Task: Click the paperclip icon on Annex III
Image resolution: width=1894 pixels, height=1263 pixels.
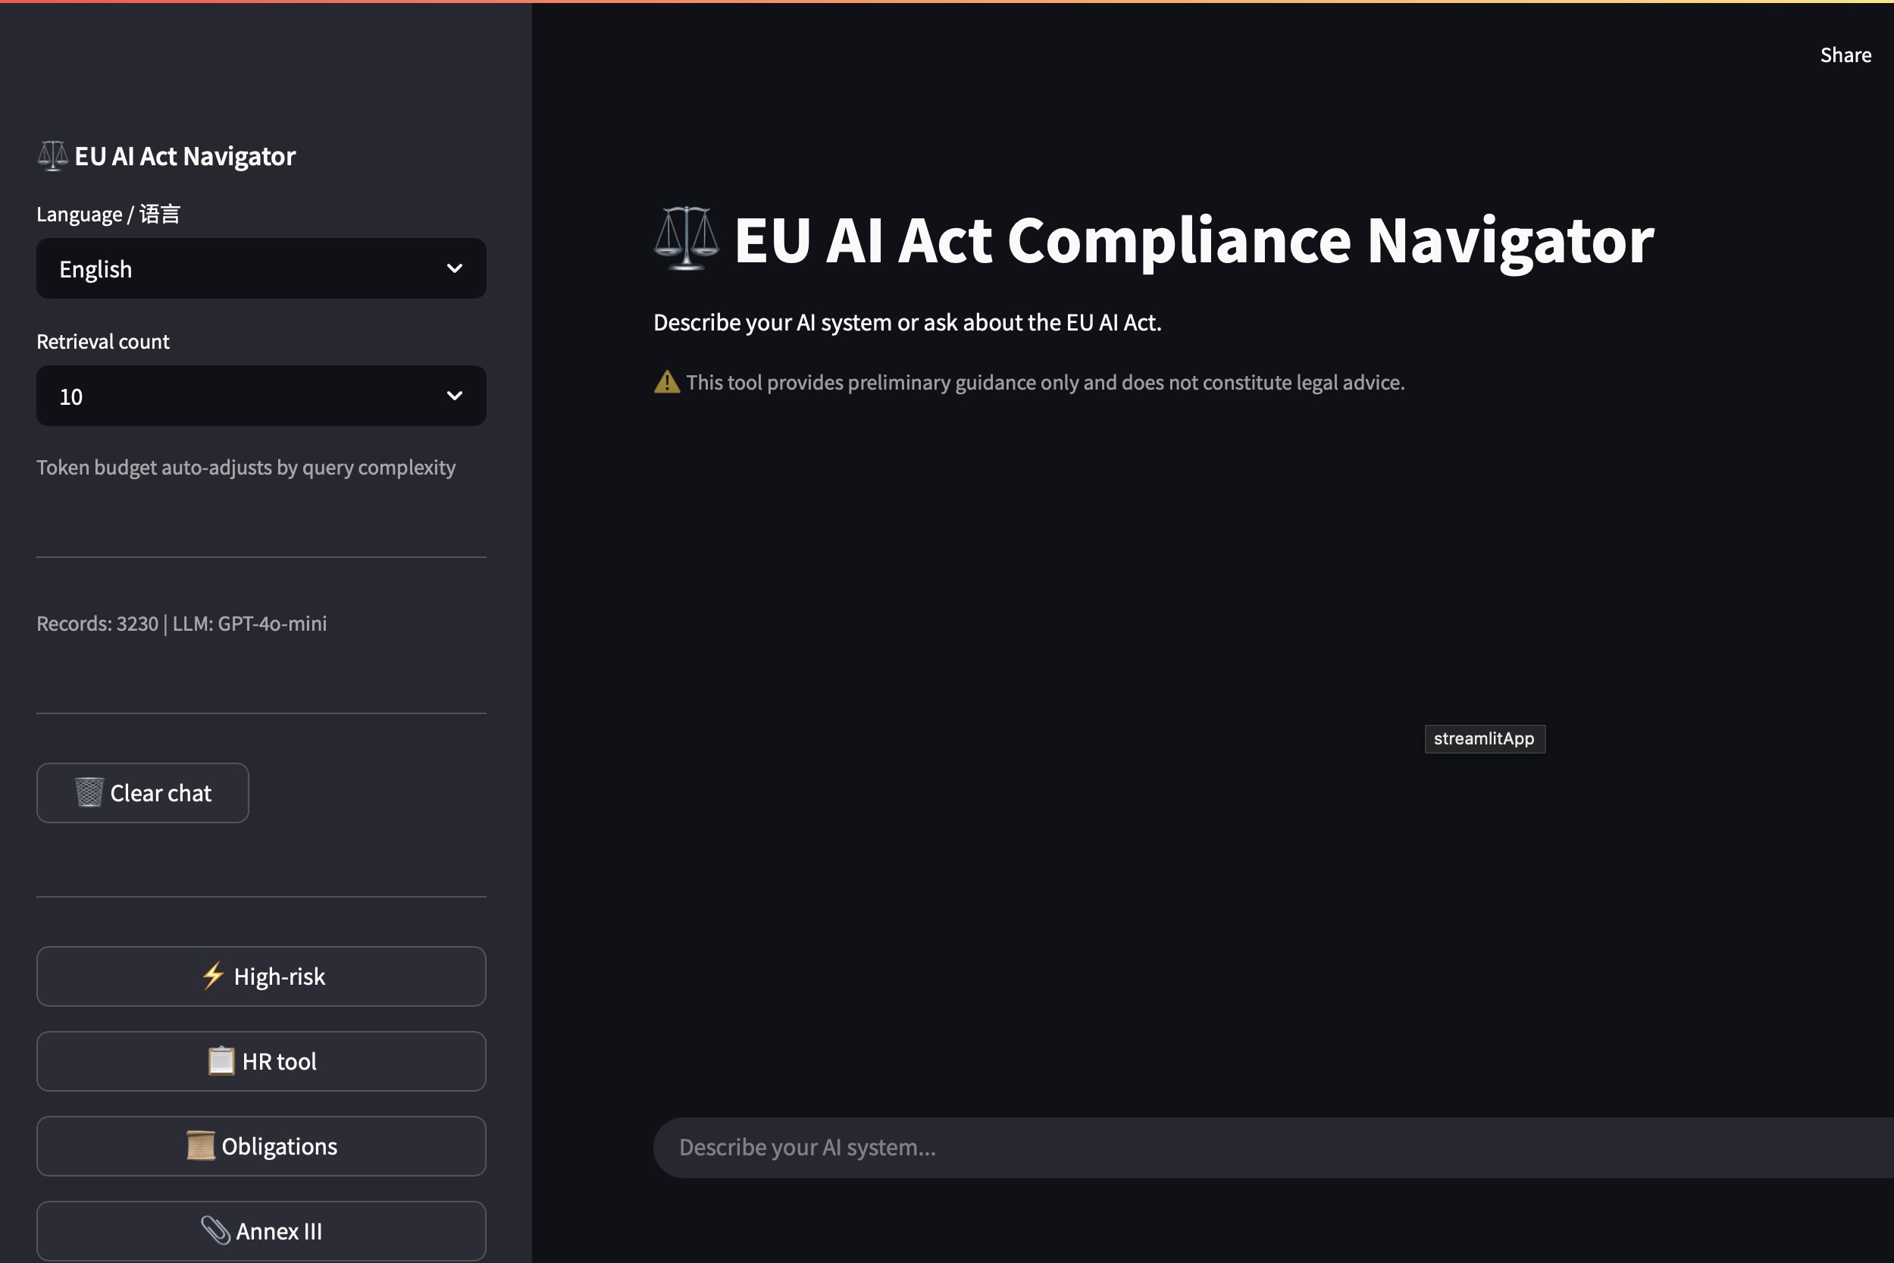Action: click(x=215, y=1230)
